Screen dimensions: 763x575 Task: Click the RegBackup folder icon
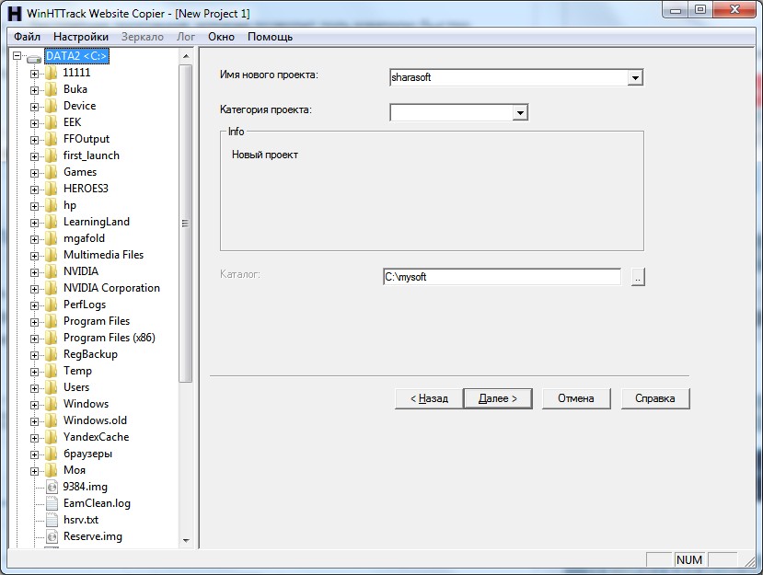coord(52,354)
